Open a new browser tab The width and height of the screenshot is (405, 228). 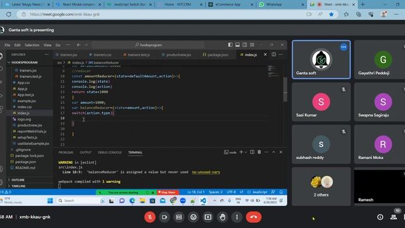(363, 4)
